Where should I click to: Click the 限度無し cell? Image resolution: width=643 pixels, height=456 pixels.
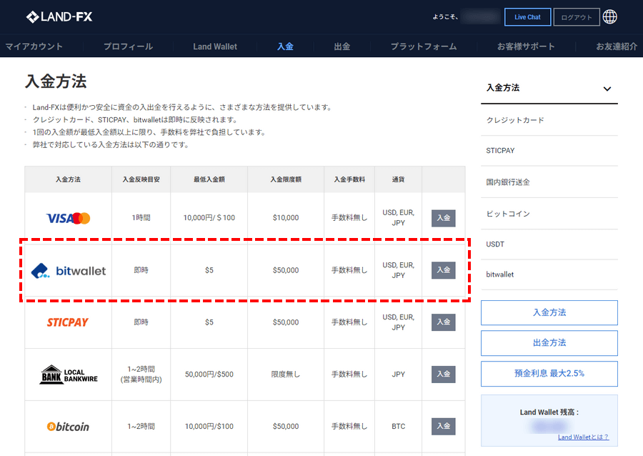[286, 375]
